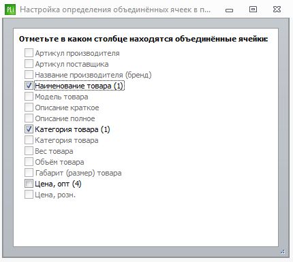Check the Артикул производителя checkbox

click(29, 53)
